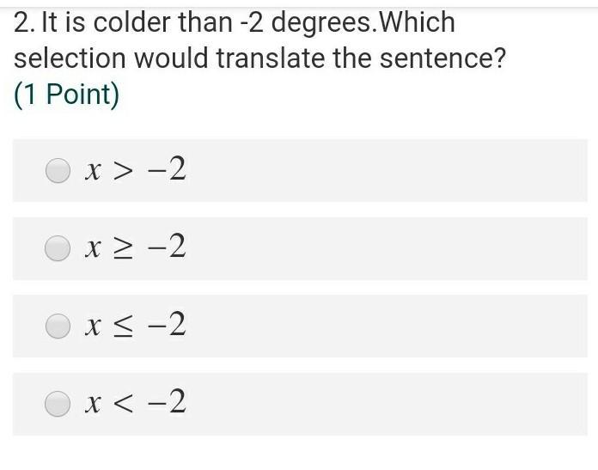Screen dimensions: 598x470
Task: Click empty area of the x ≥ −2 answer row
Action: (x=381, y=248)
